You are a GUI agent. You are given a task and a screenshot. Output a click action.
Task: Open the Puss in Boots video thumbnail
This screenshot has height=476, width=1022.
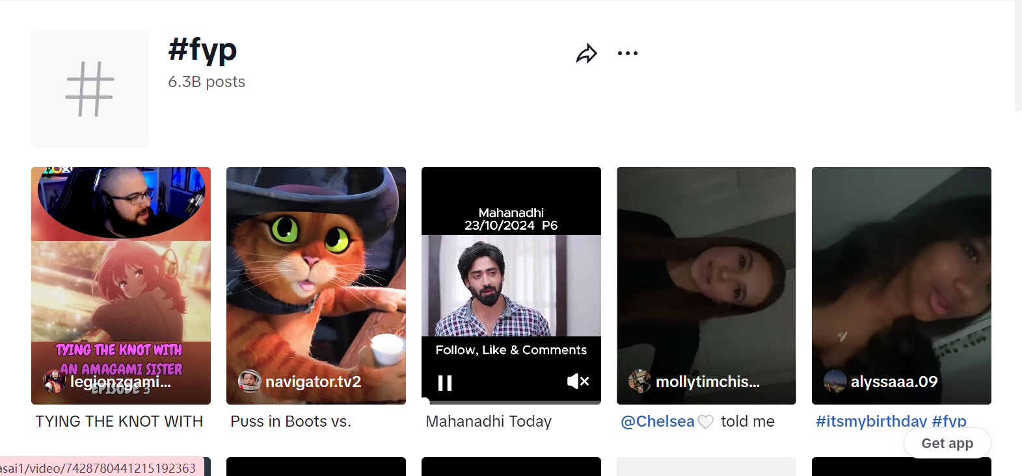tap(316, 286)
